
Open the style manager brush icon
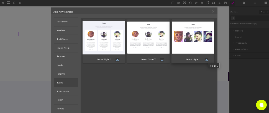pyautogui.click(x=233, y=3)
